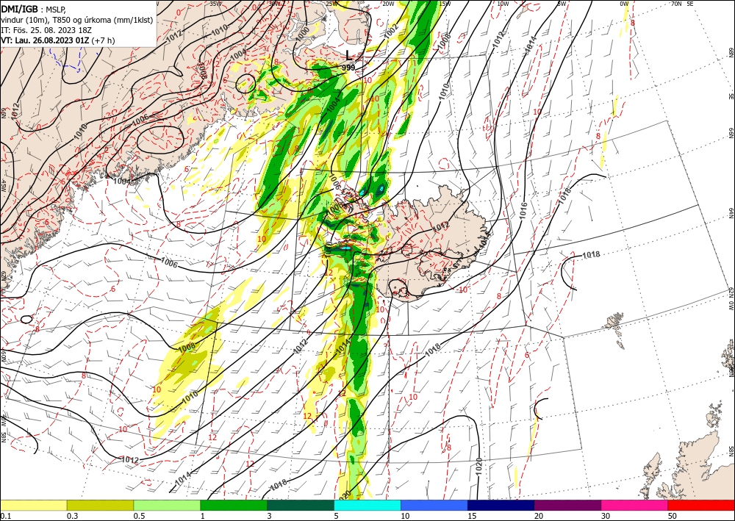Click the '35W' longitude label
The image size is (735, 521).
click(215, 3)
